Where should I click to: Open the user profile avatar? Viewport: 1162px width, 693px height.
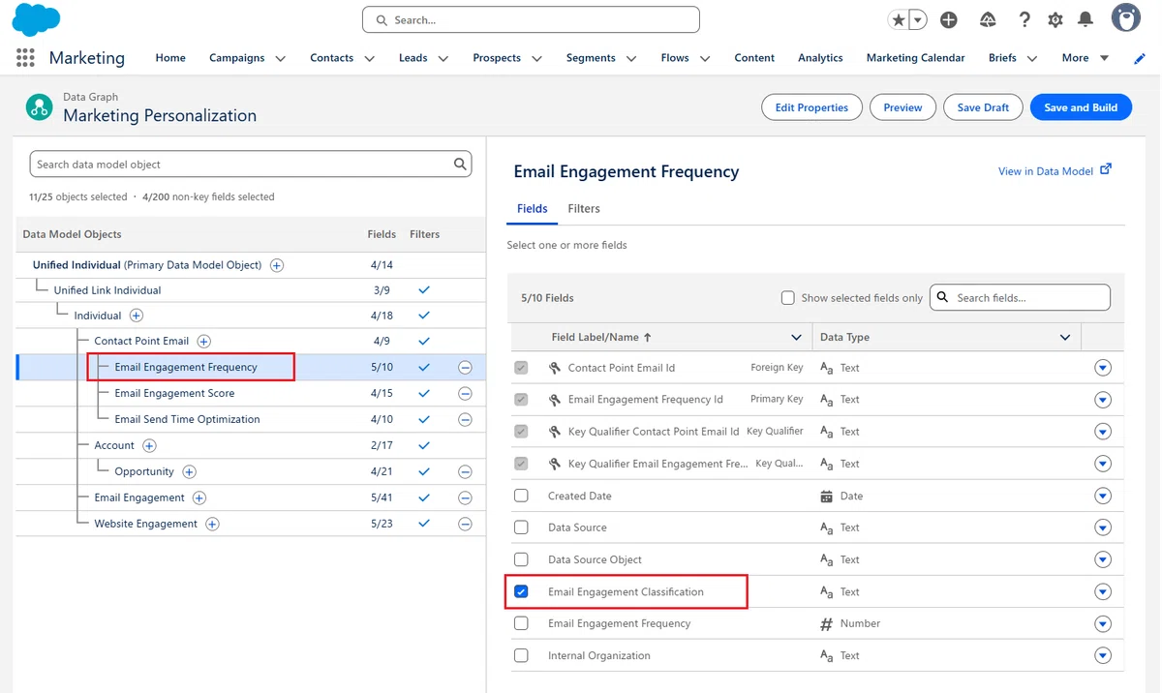(1126, 17)
